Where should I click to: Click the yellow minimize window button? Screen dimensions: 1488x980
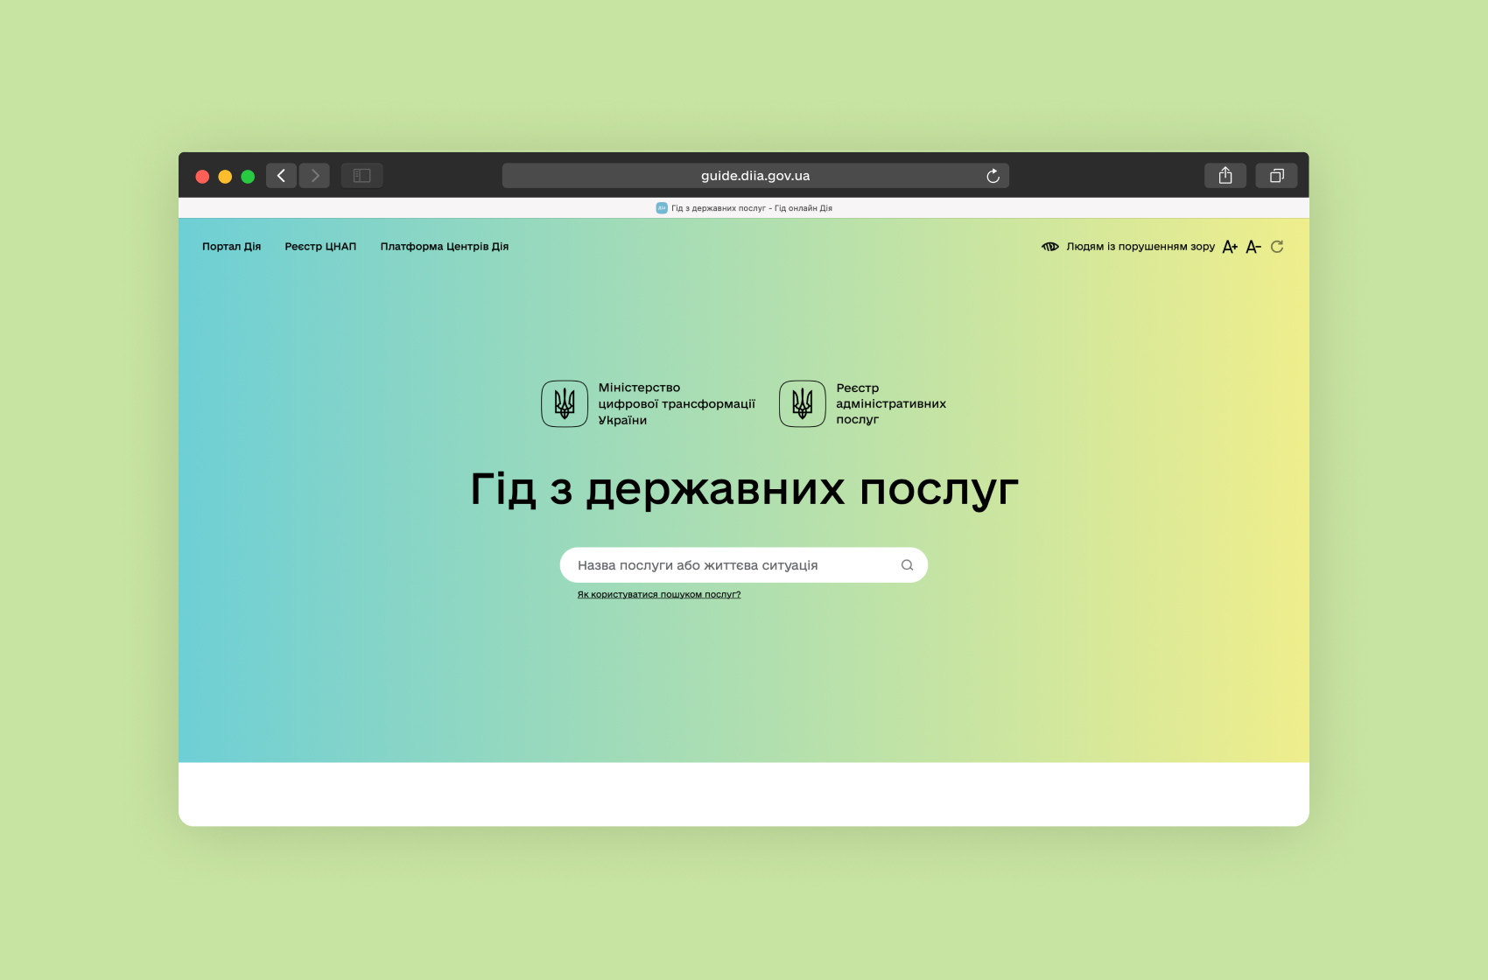(x=225, y=177)
